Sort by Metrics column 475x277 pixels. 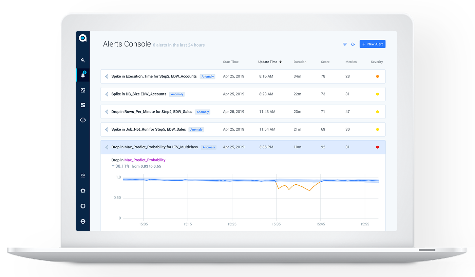(x=351, y=62)
